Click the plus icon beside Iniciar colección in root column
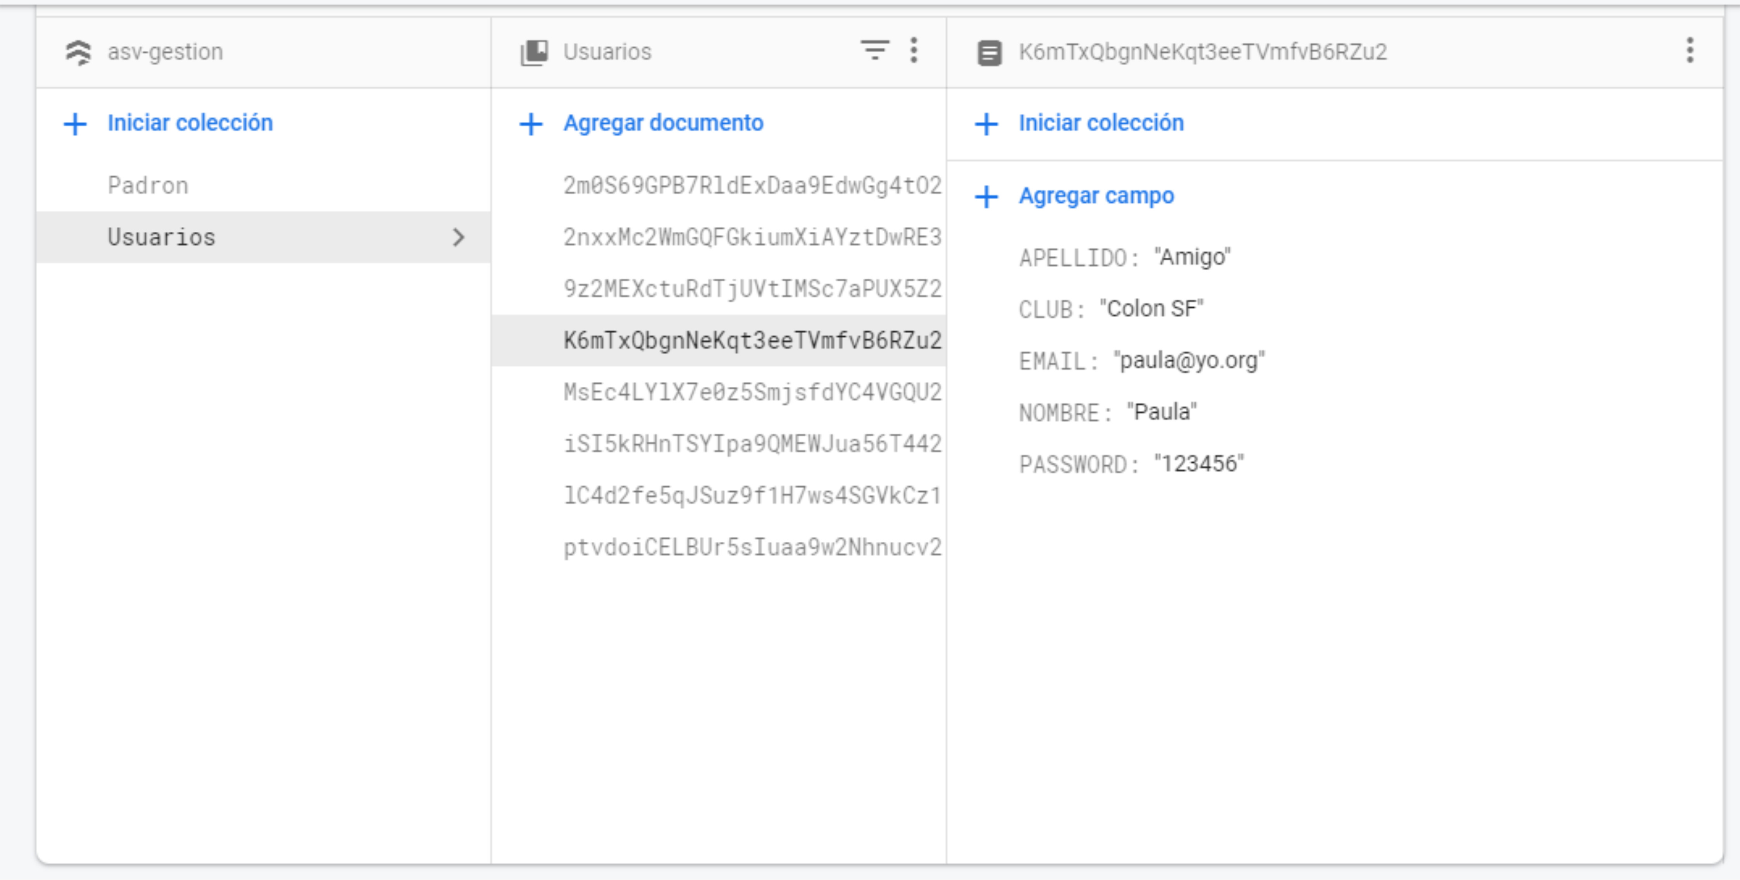 coord(75,124)
